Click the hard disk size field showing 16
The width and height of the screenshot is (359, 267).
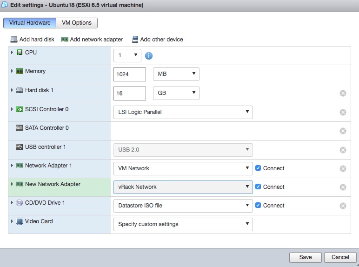pos(130,93)
